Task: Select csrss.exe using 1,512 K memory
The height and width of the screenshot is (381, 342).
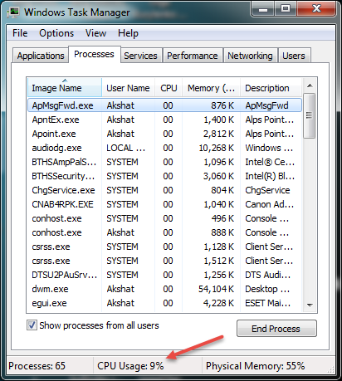Action: 164,261
